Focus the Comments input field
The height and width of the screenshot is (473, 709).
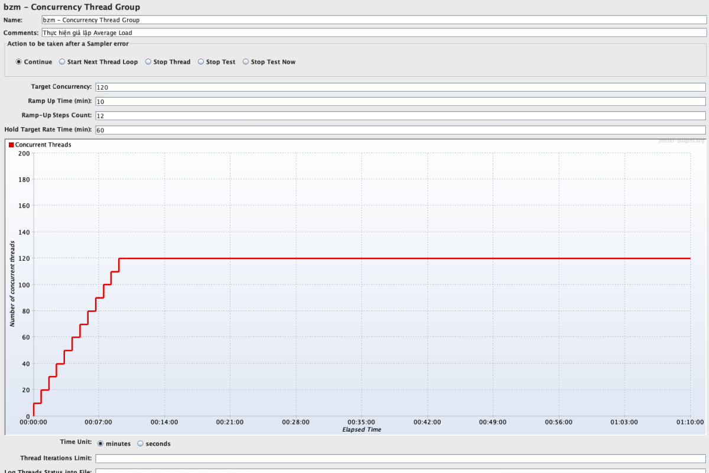click(x=373, y=33)
